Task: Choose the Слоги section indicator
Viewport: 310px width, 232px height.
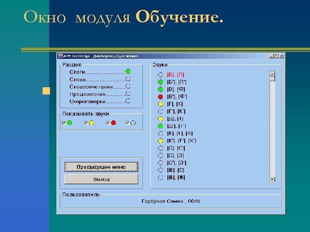Action: (128, 71)
